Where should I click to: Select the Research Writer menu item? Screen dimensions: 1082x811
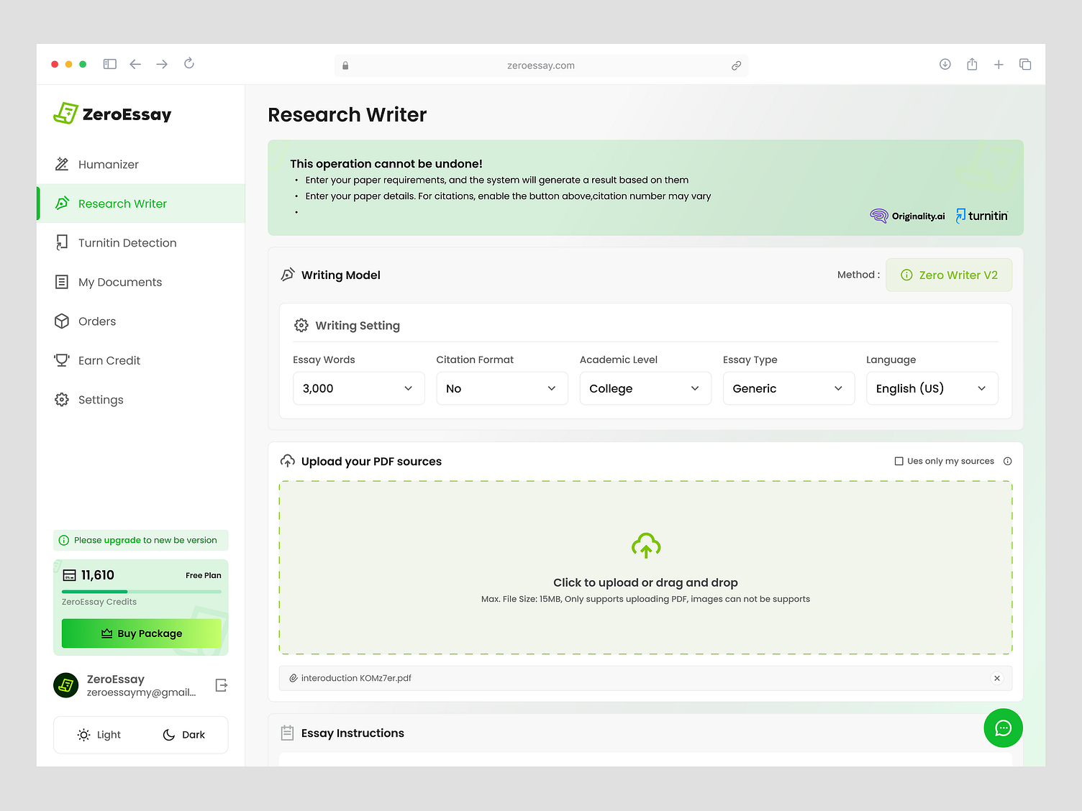tap(122, 203)
